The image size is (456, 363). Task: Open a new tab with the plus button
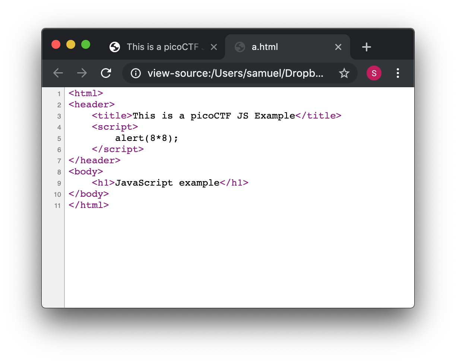click(x=367, y=47)
